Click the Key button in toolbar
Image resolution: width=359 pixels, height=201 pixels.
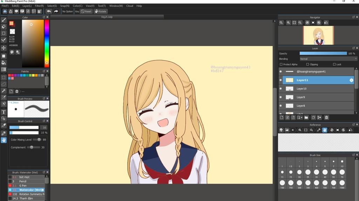77,11
